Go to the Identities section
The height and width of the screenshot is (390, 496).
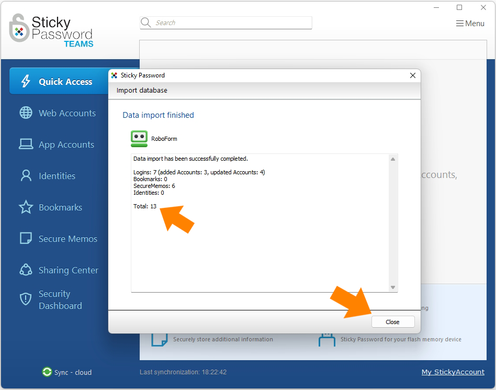click(x=57, y=176)
